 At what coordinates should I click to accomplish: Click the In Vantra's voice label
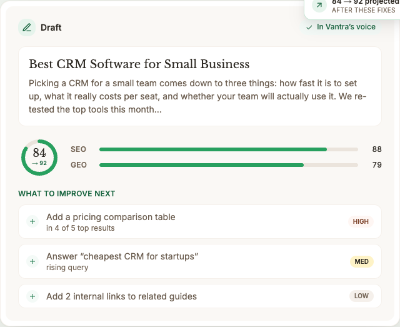click(346, 27)
